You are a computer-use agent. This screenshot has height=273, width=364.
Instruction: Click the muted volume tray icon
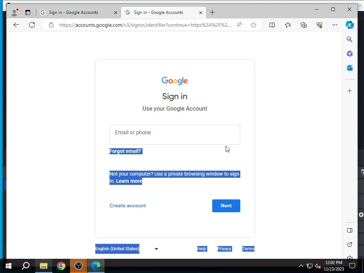[x=318, y=266]
